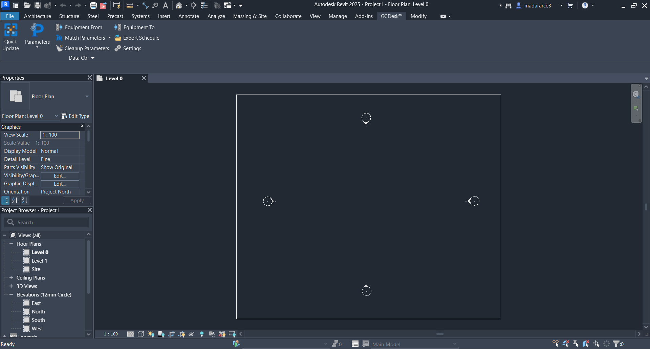Expand the Ceiling Plans tree node
Screen dimensions: 650x349
pos(11,278)
